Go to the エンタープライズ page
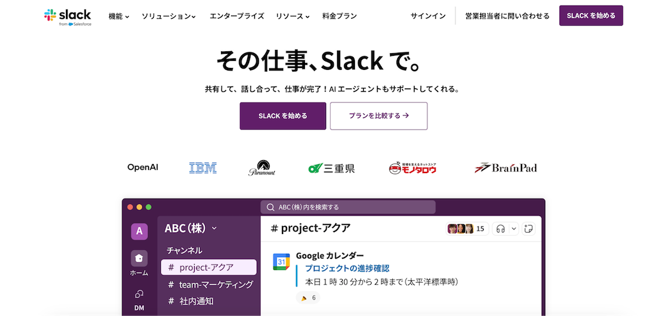This screenshot has height=316, width=656. (x=237, y=16)
